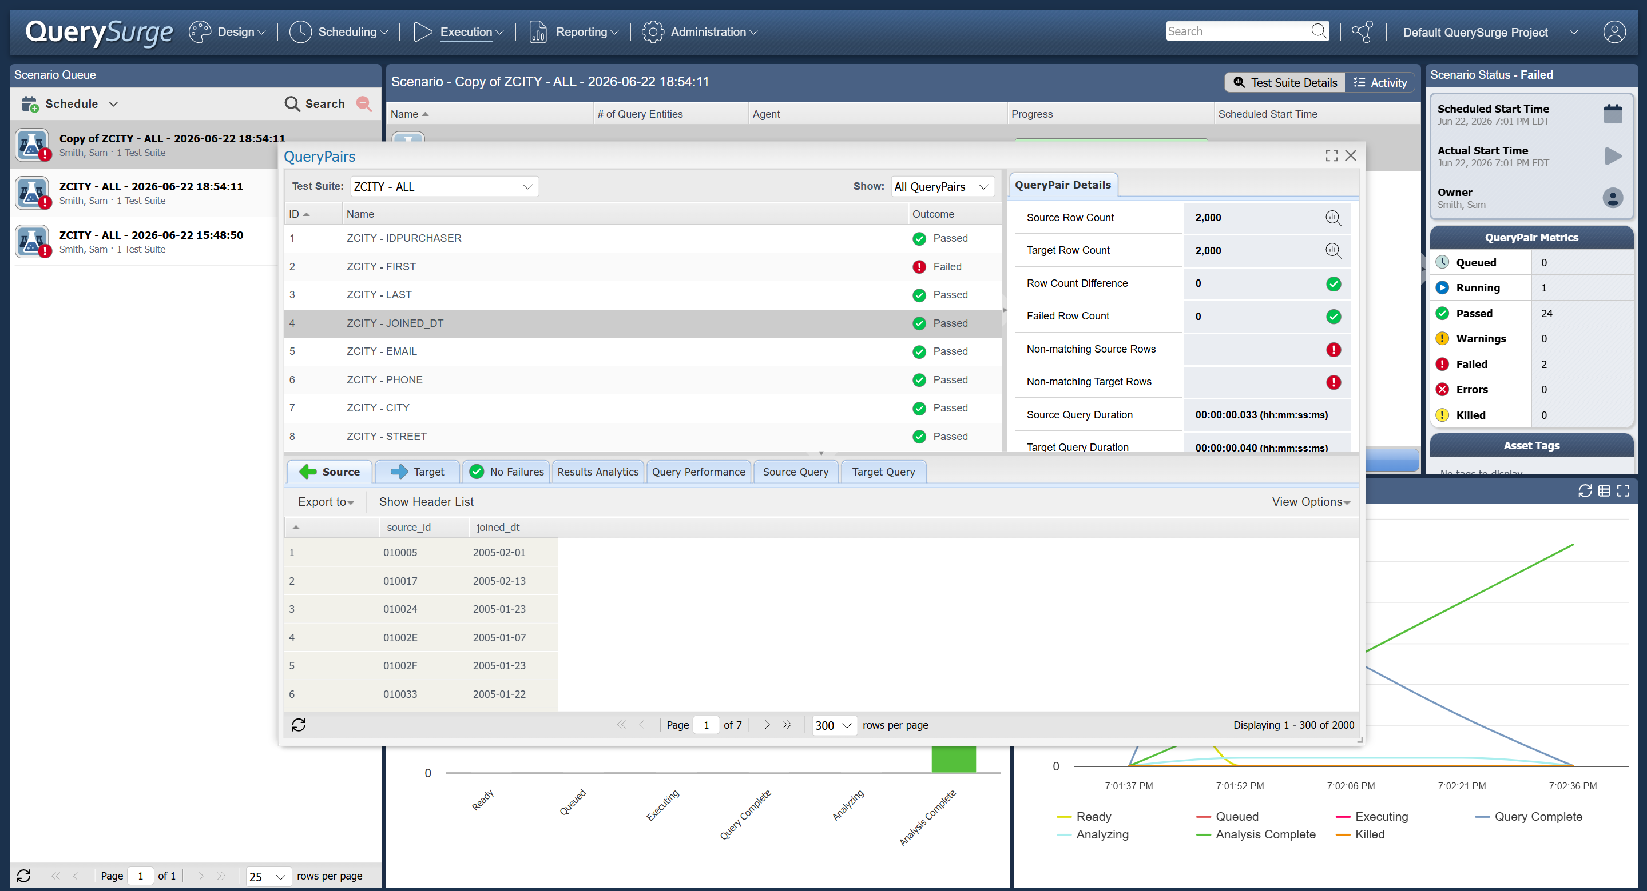Screen dimensions: 1647x891
Task: Inspect Target Row Count with magnifier icon
Action: [1333, 250]
